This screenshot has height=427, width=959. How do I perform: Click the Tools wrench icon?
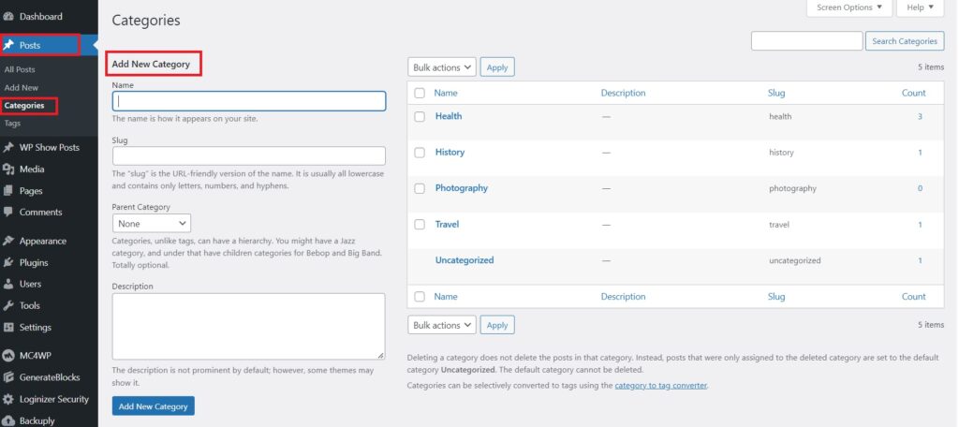pos(8,305)
